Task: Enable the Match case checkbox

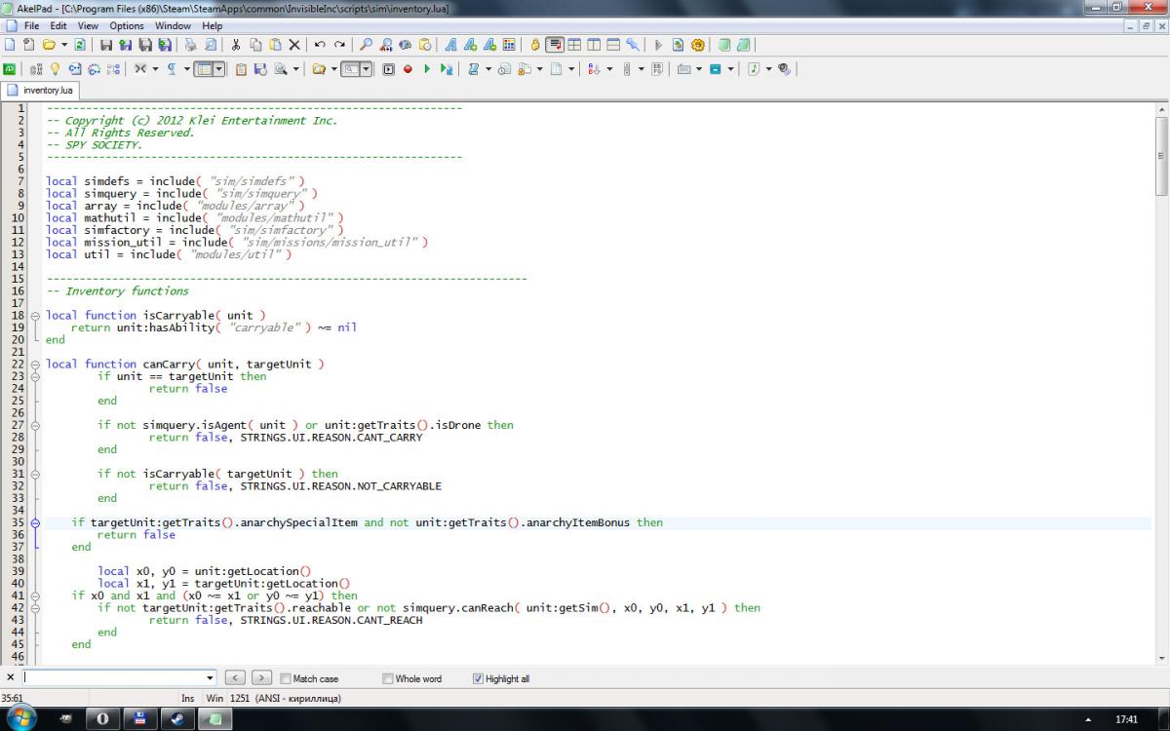Action: coord(286,678)
